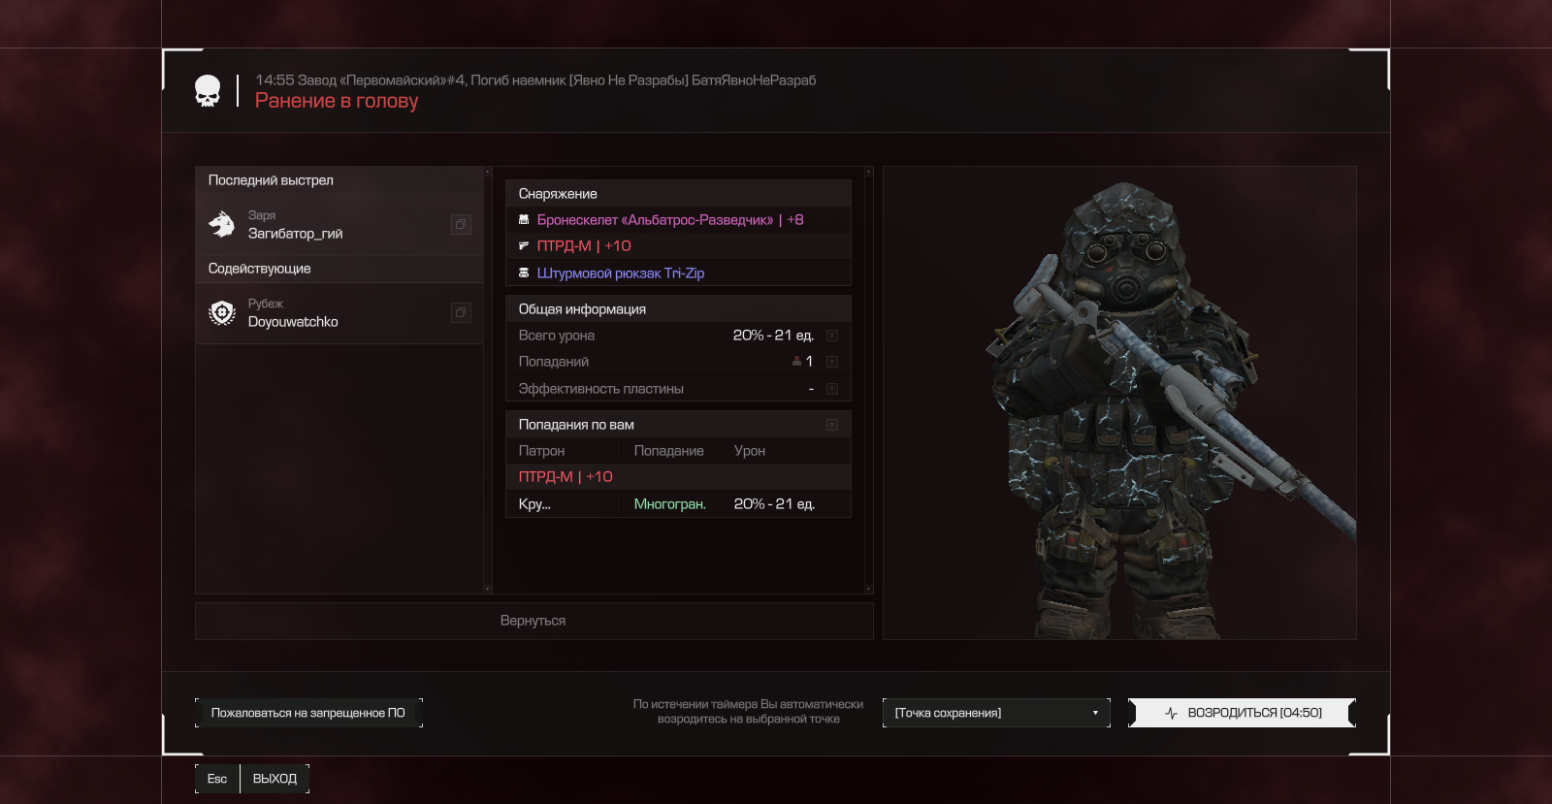Click Эффективность пластины label
This screenshot has height=804, width=1552.
[x=601, y=389]
